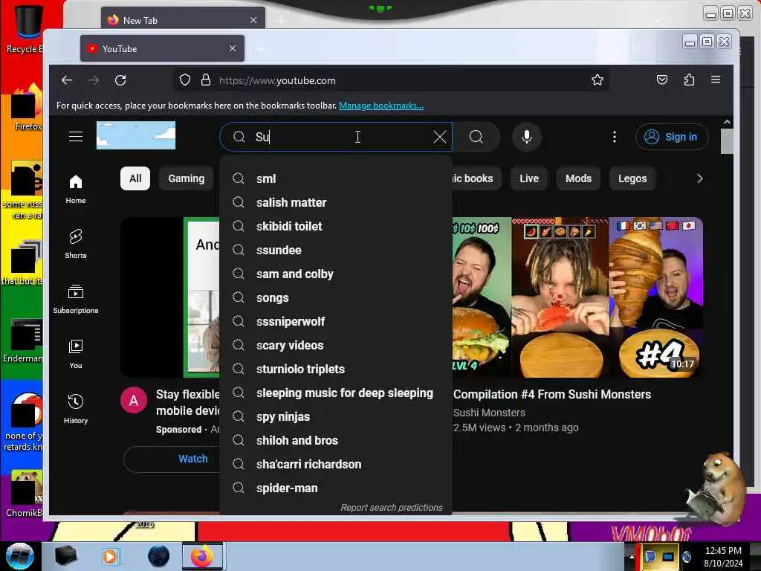The height and width of the screenshot is (571, 761).
Task: Close the YouTube tab
Action: coord(233,48)
